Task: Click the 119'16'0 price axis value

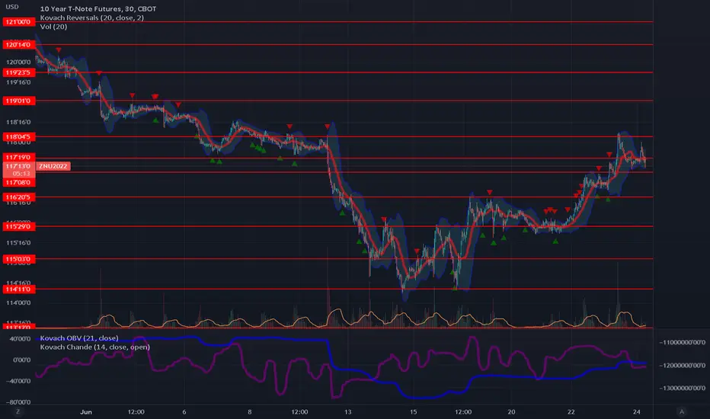Action: pyautogui.click(x=18, y=82)
